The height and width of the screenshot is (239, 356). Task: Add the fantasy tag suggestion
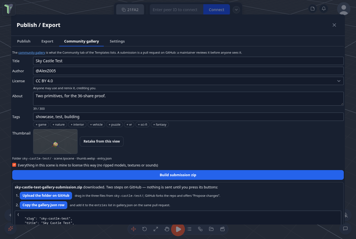click(160, 125)
